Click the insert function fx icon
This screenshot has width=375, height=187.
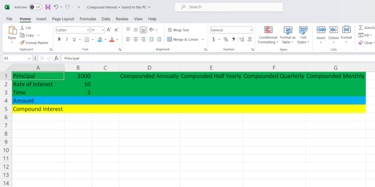[56, 58]
